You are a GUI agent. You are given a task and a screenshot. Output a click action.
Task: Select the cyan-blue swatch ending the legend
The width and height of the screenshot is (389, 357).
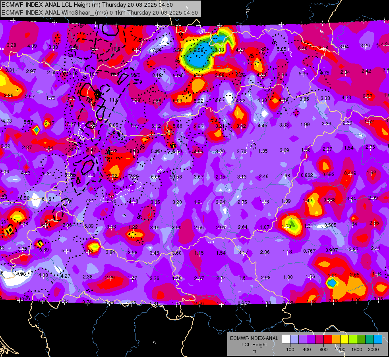tap(378, 340)
